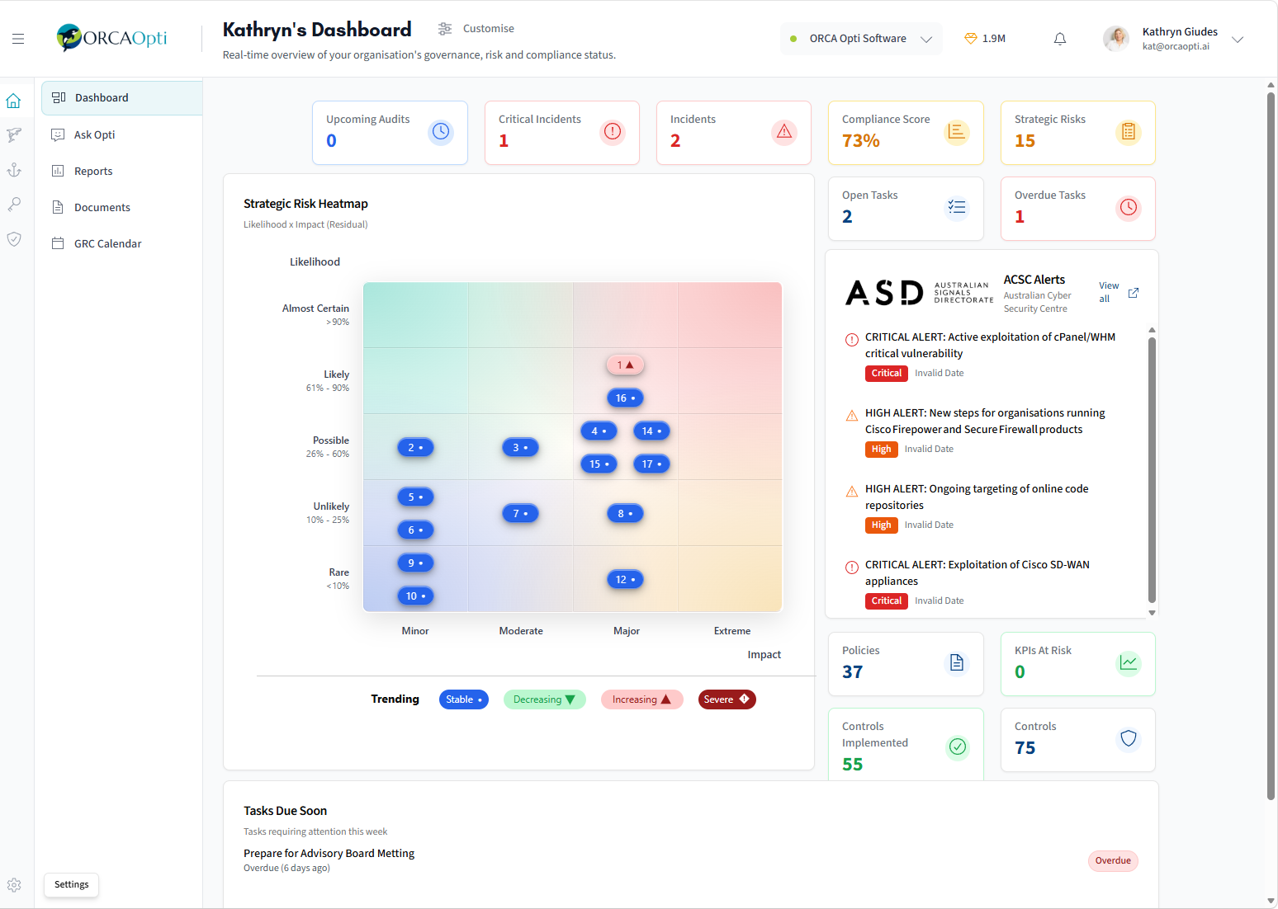This screenshot has width=1278, height=909.
Task: Toggle the Severe trending filter
Action: (x=727, y=699)
